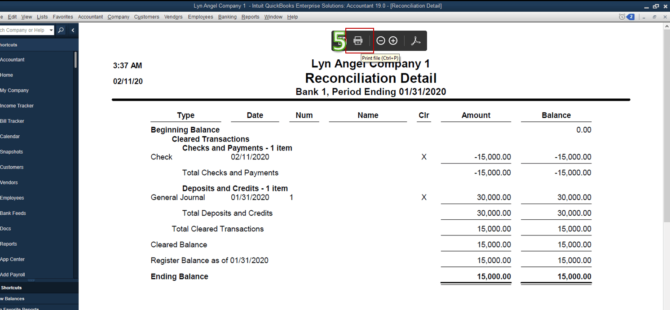Collapse the left shortcuts panel
The width and height of the screenshot is (670, 310).
click(x=73, y=30)
